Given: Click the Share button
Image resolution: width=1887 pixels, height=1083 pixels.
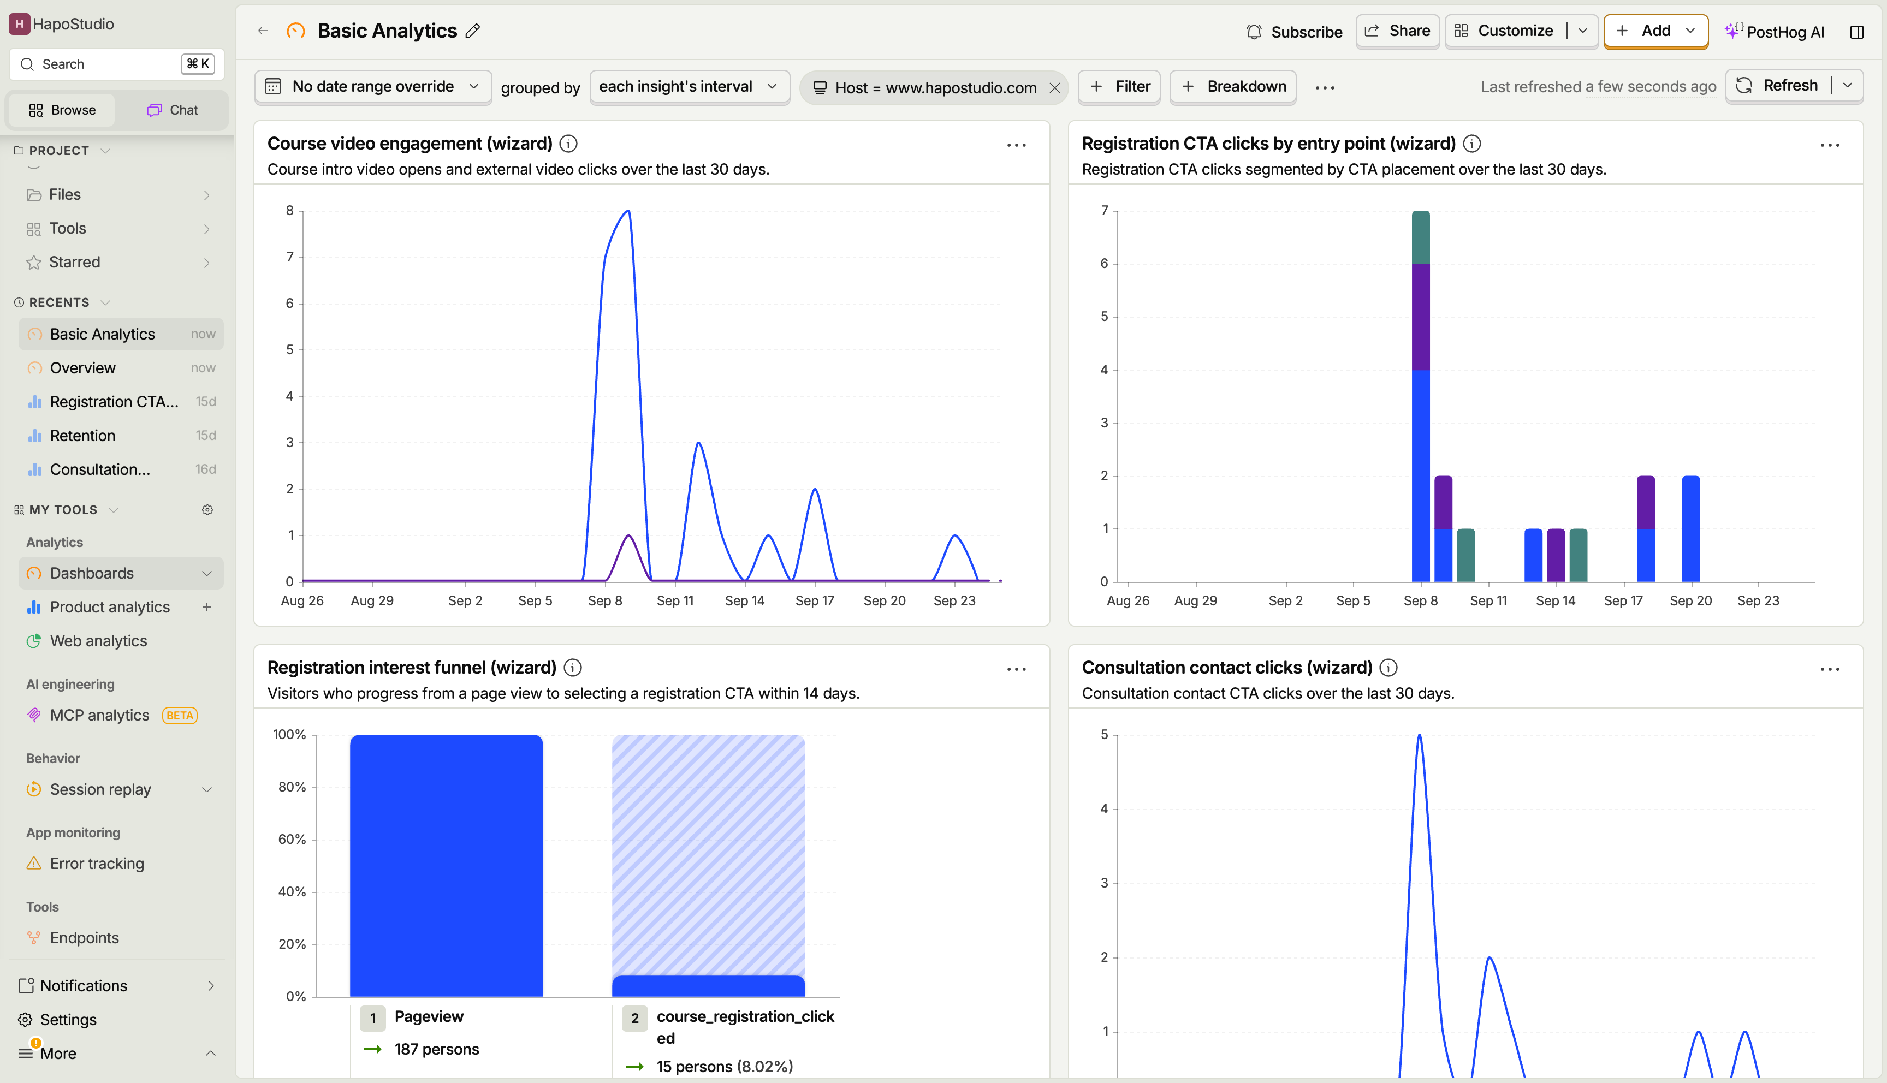Looking at the screenshot, I should (1398, 31).
